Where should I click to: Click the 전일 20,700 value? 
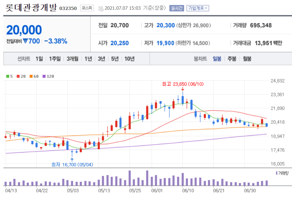click(x=120, y=25)
